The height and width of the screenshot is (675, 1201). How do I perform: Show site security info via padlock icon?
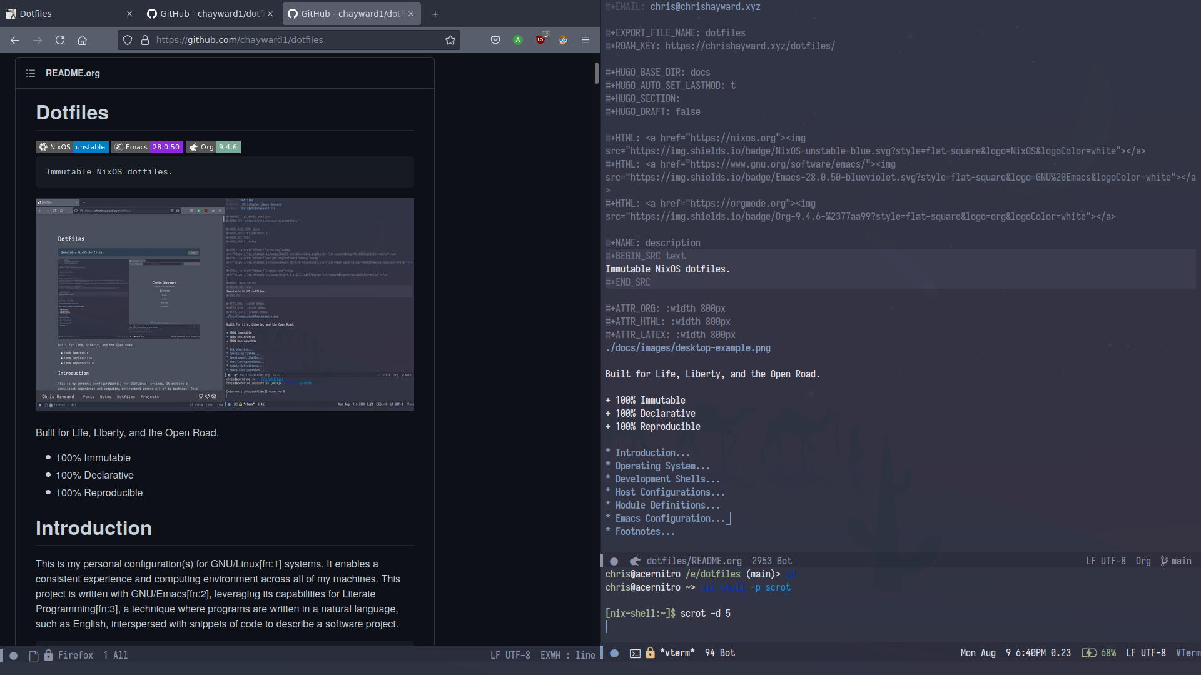(x=145, y=40)
